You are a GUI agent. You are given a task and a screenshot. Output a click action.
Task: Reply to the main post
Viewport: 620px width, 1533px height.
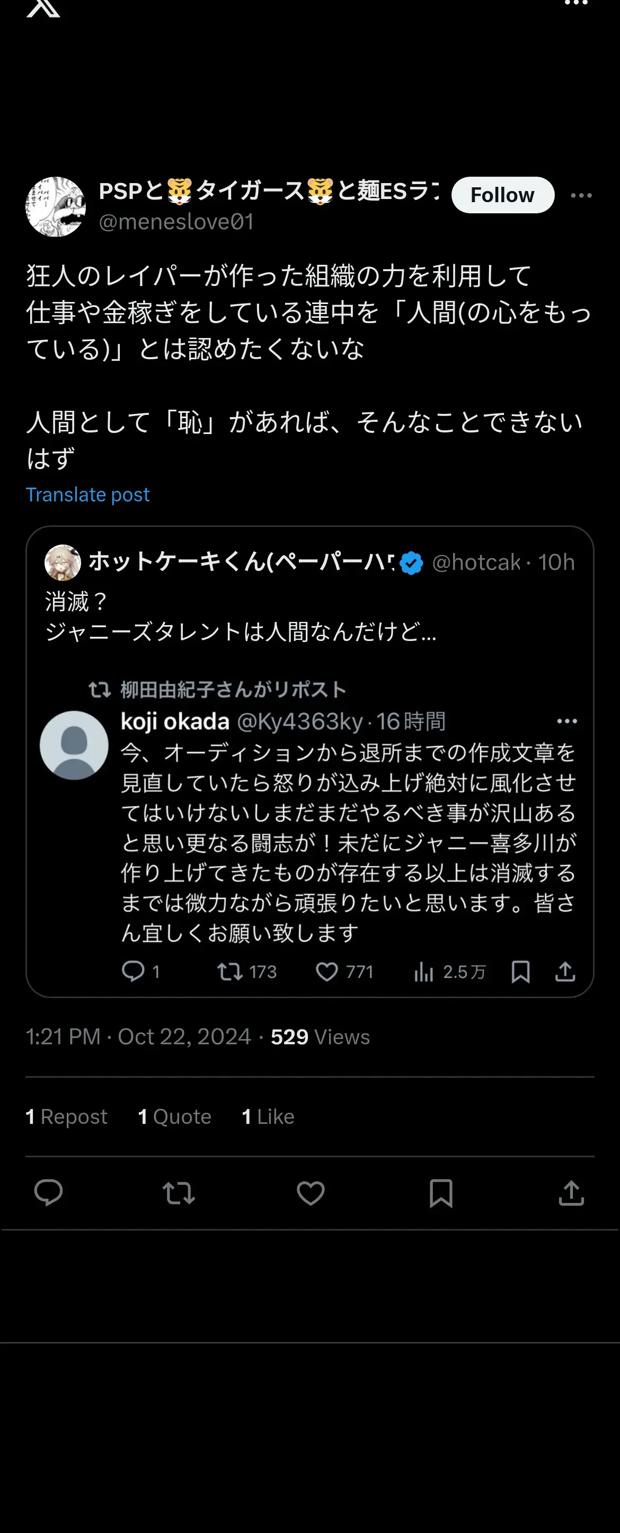48,1192
